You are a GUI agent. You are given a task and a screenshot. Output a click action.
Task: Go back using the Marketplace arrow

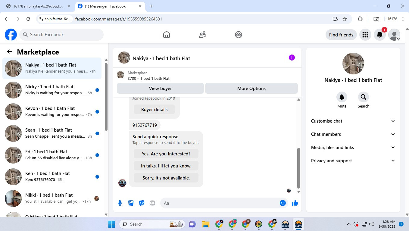(10, 52)
